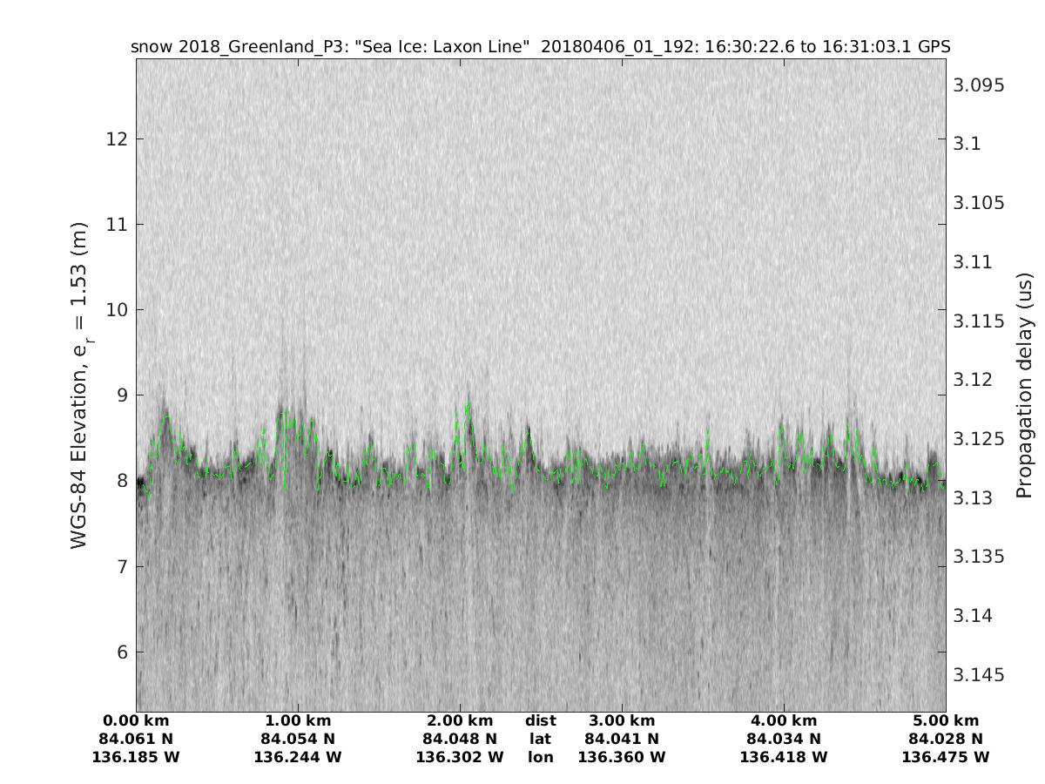Screen dimensions: 1045x784
Task: Select the "136.418 W" longitude label
Action: click(784, 758)
